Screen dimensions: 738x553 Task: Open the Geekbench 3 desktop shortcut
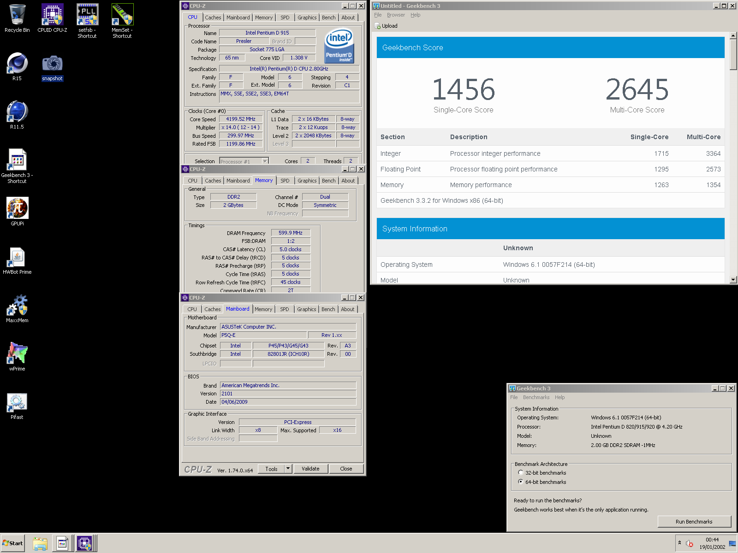point(17,166)
